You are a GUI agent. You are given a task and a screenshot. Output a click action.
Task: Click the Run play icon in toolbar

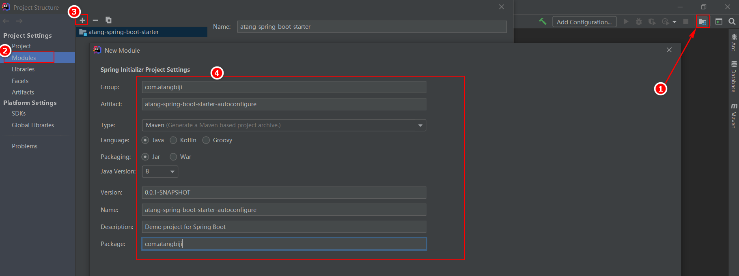tap(626, 21)
